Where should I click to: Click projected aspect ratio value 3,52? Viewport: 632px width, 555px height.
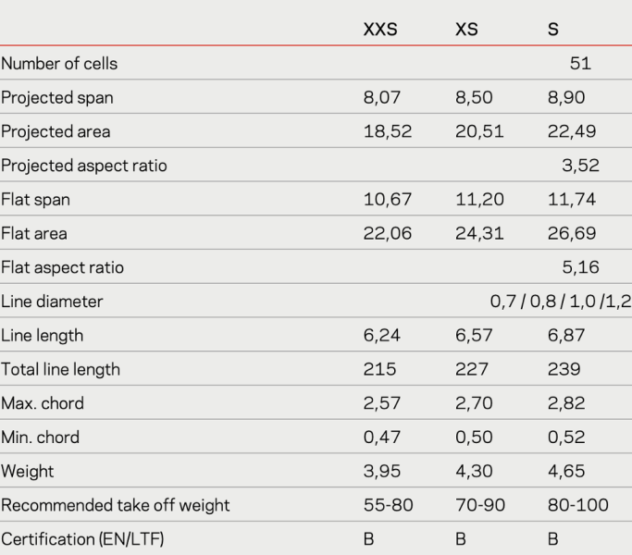coord(581,166)
